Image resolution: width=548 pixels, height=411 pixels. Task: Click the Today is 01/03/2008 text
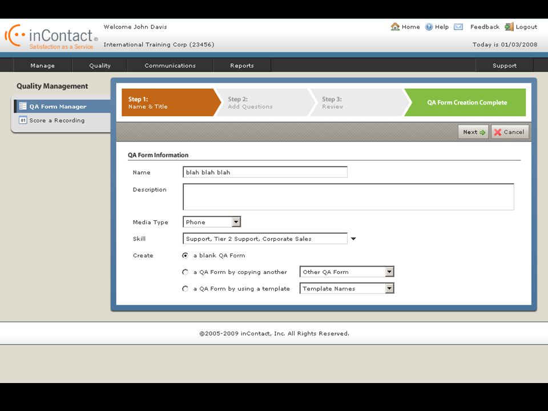[505, 45]
